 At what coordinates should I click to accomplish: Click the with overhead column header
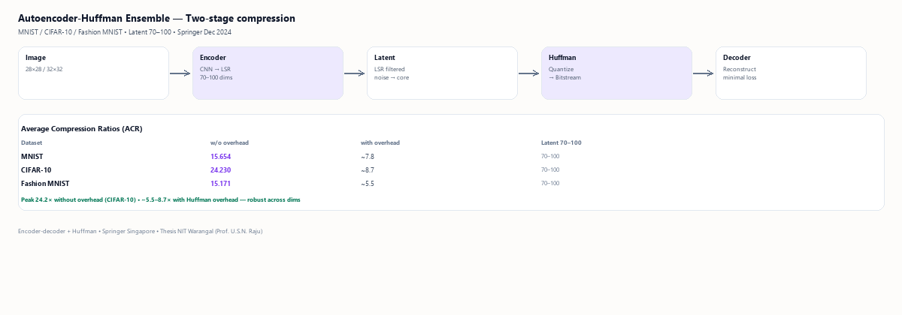[380, 142]
